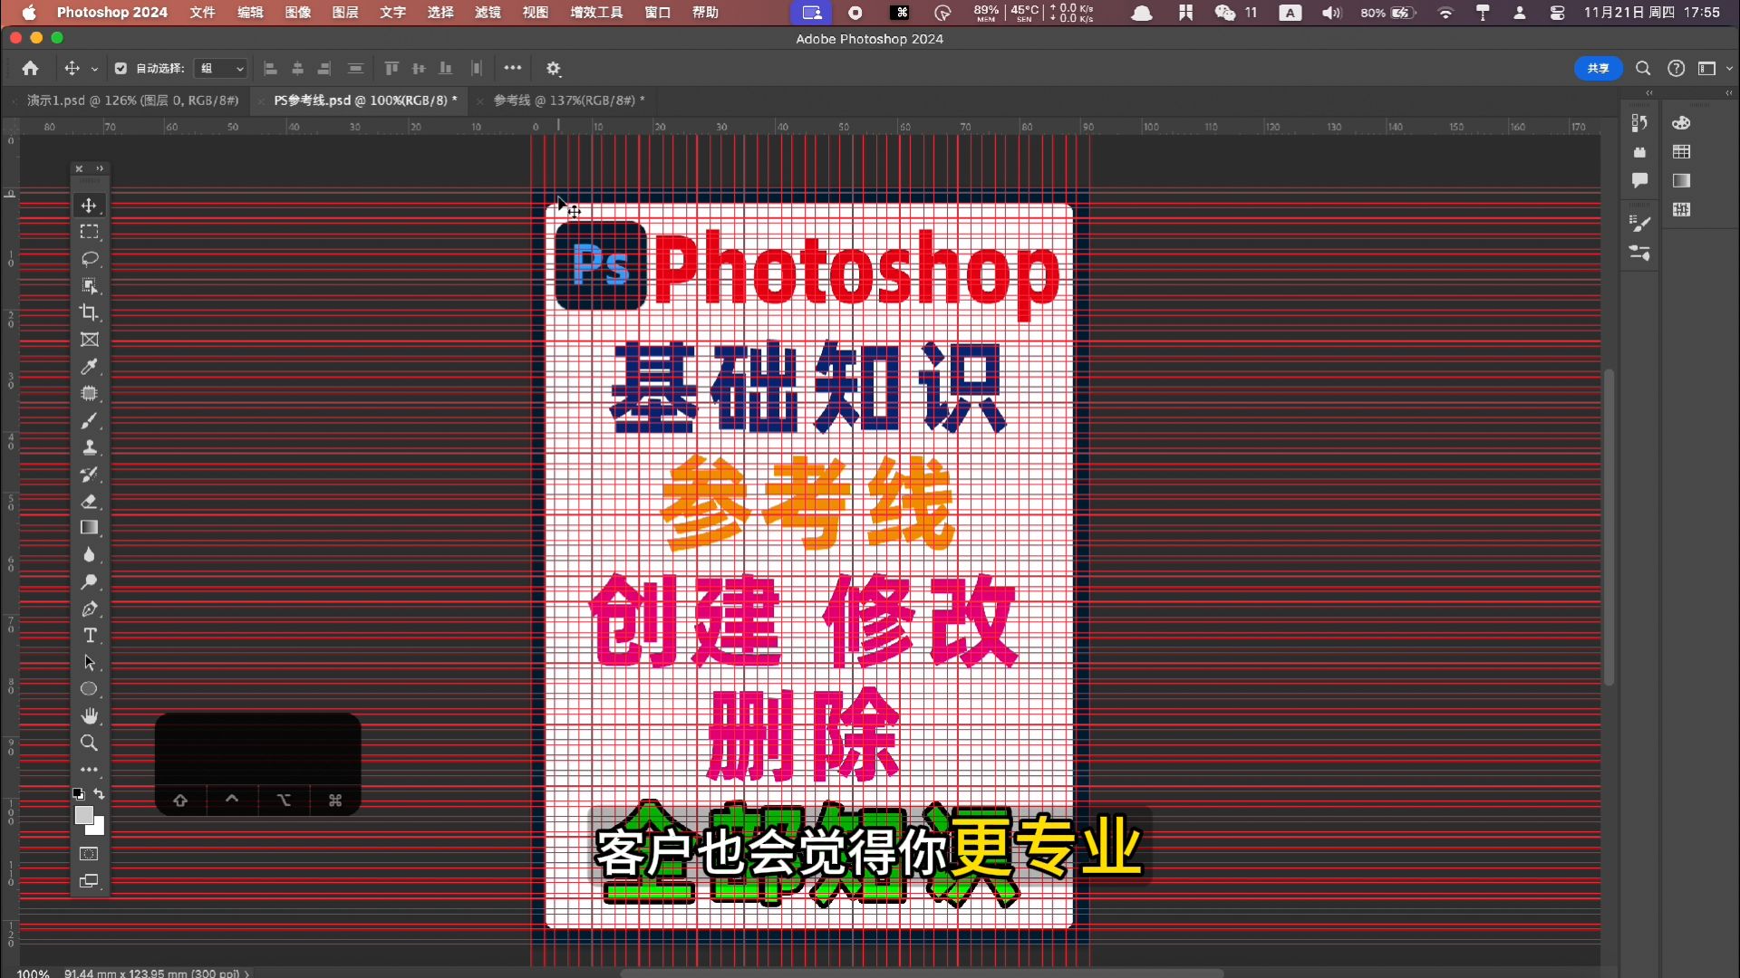This screenshot has width=1740, height=978.
Task: Select the Blur tool
Action: (89, 555)
